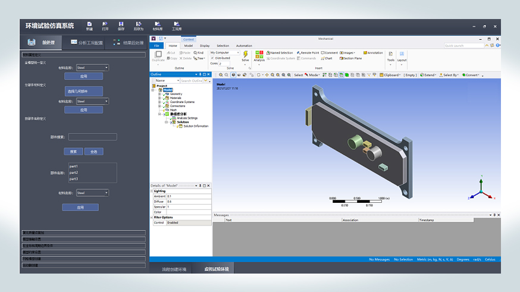Collapse the Filter Options section in Details
This screenshot has width=520, height=292.
[152, 218]
